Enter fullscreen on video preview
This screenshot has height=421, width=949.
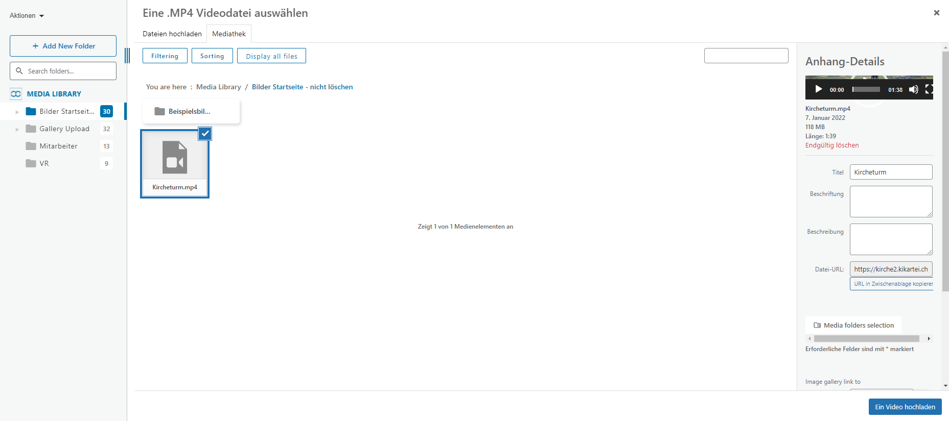pos(929,89)
